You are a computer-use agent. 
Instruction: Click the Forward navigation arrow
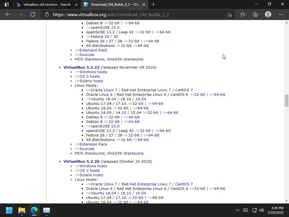point(20,14)
